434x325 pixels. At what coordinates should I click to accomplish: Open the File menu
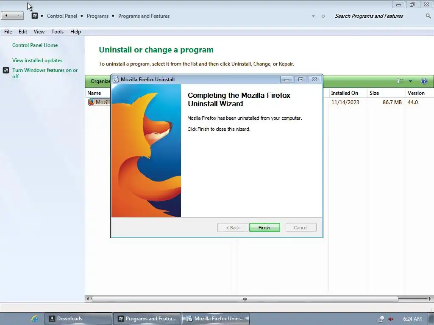pyautogui.click(x=8, y=31)
